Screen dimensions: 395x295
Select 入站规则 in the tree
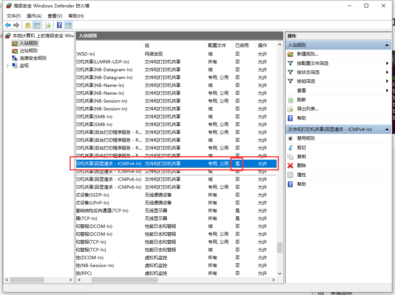pyautogui.click(x=28, y=43)
